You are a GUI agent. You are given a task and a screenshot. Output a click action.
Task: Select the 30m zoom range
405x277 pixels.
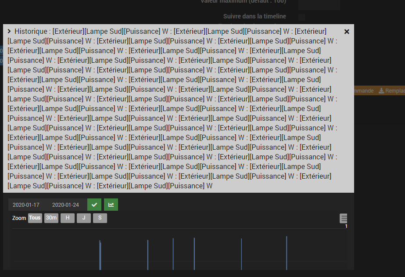click(x=51, y=218)
